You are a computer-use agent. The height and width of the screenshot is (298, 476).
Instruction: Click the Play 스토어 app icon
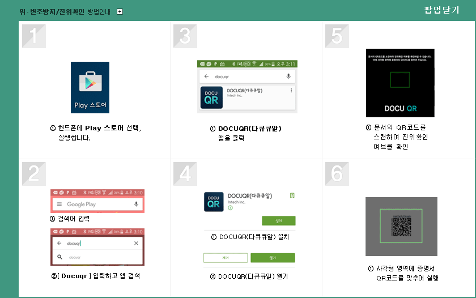(90, 87)
